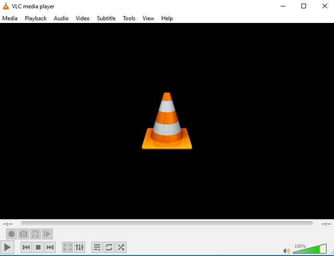Open the Video menu
The width and height of the screenshot is (334, 256).
(82, 18)
